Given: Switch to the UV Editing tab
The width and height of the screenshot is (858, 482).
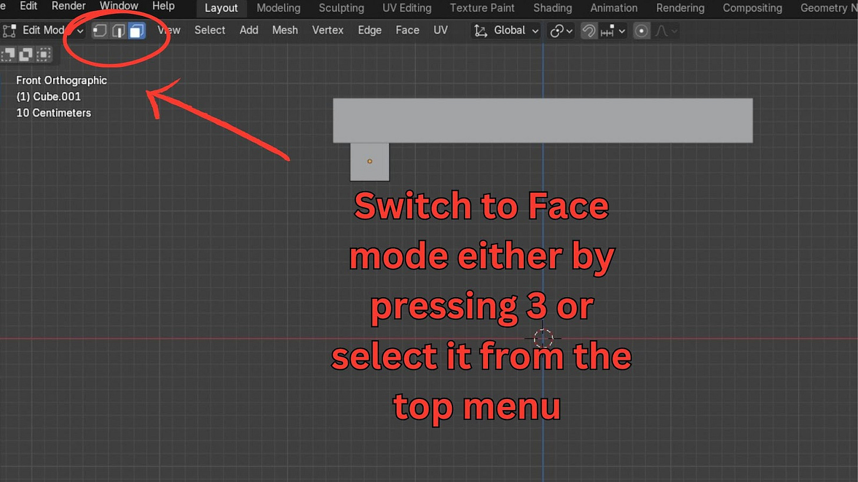Looking at the screenshot, I should tap(407, 8).
